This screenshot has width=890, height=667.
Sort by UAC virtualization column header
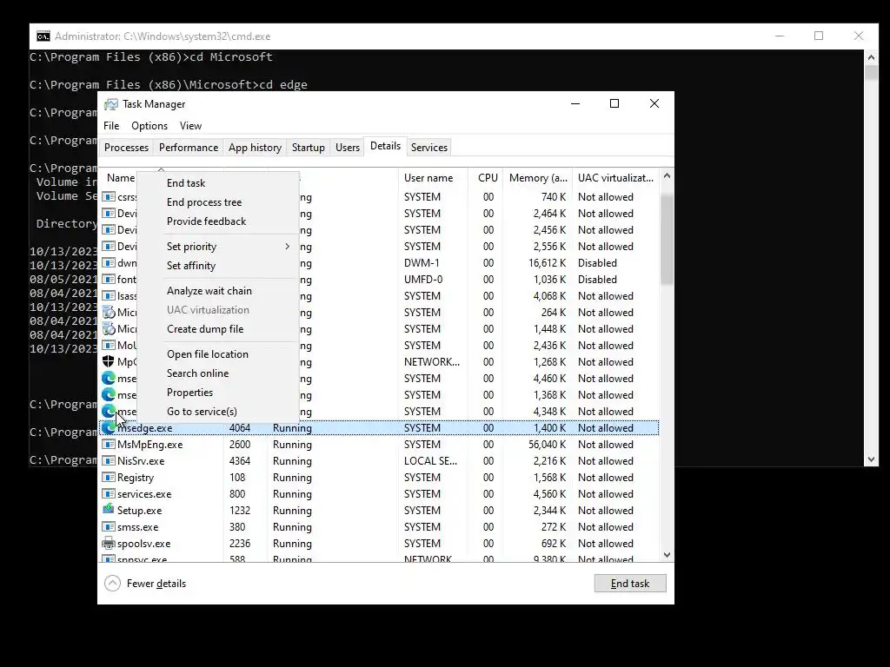click(616, 178)
